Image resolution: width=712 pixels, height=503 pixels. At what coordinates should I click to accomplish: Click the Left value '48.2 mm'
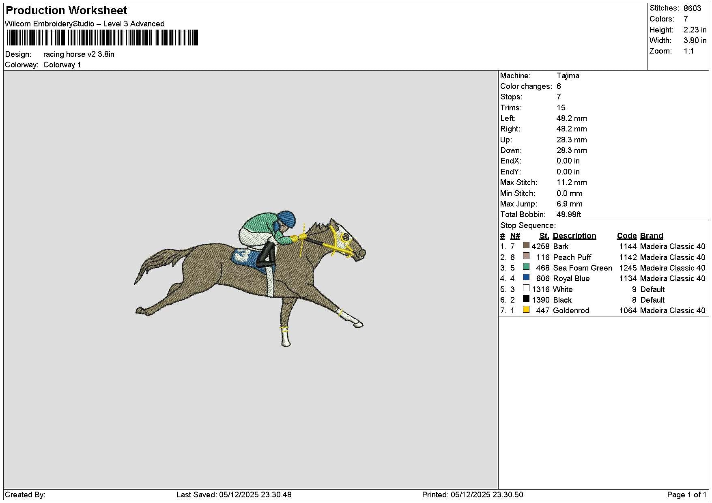[x=572, y=118]
